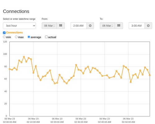Click the last data point on the chart
The width and height of the screenshot is (155, 124).
(150, 75)
